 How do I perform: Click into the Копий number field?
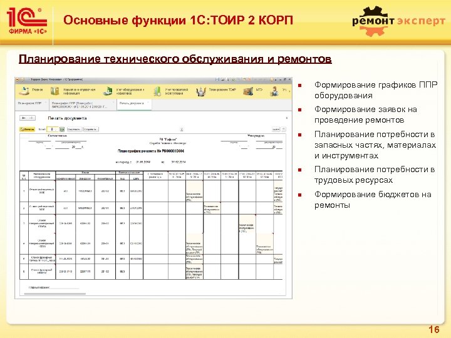(52, 130)
